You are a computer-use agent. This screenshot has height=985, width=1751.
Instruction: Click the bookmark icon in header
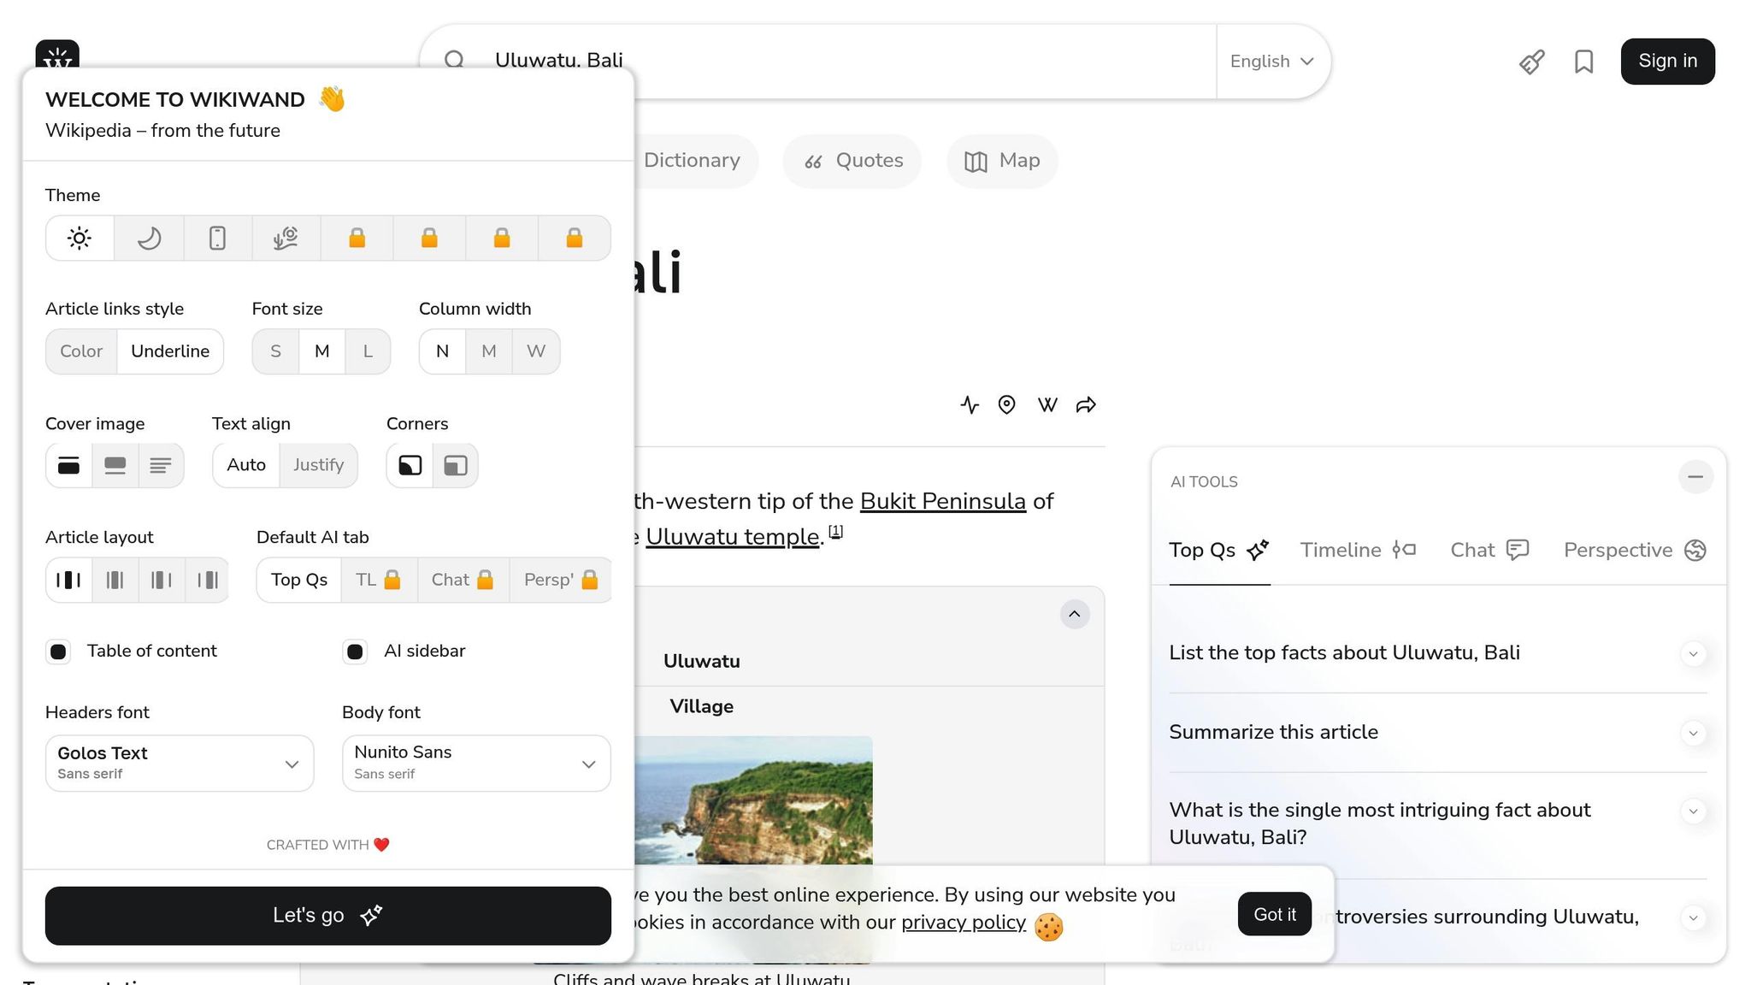(1583, 62)
